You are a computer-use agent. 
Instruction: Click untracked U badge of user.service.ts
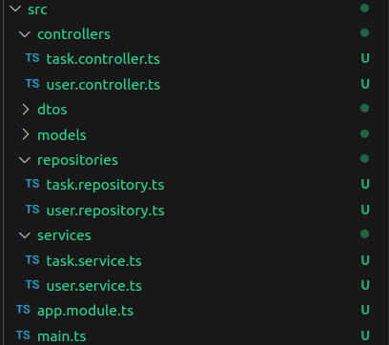click(365, 285)
